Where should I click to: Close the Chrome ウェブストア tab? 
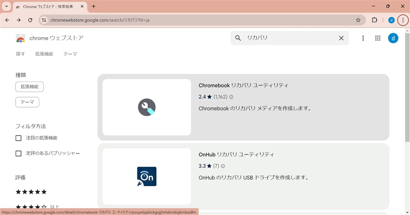(82, 6)
